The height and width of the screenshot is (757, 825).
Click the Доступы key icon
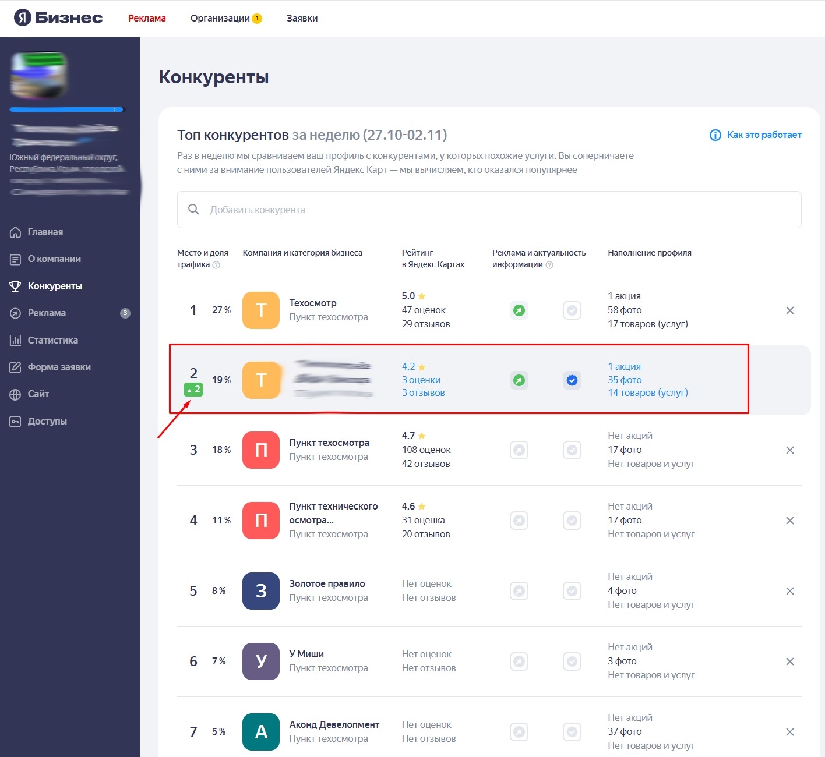click(x=16, y=422)
